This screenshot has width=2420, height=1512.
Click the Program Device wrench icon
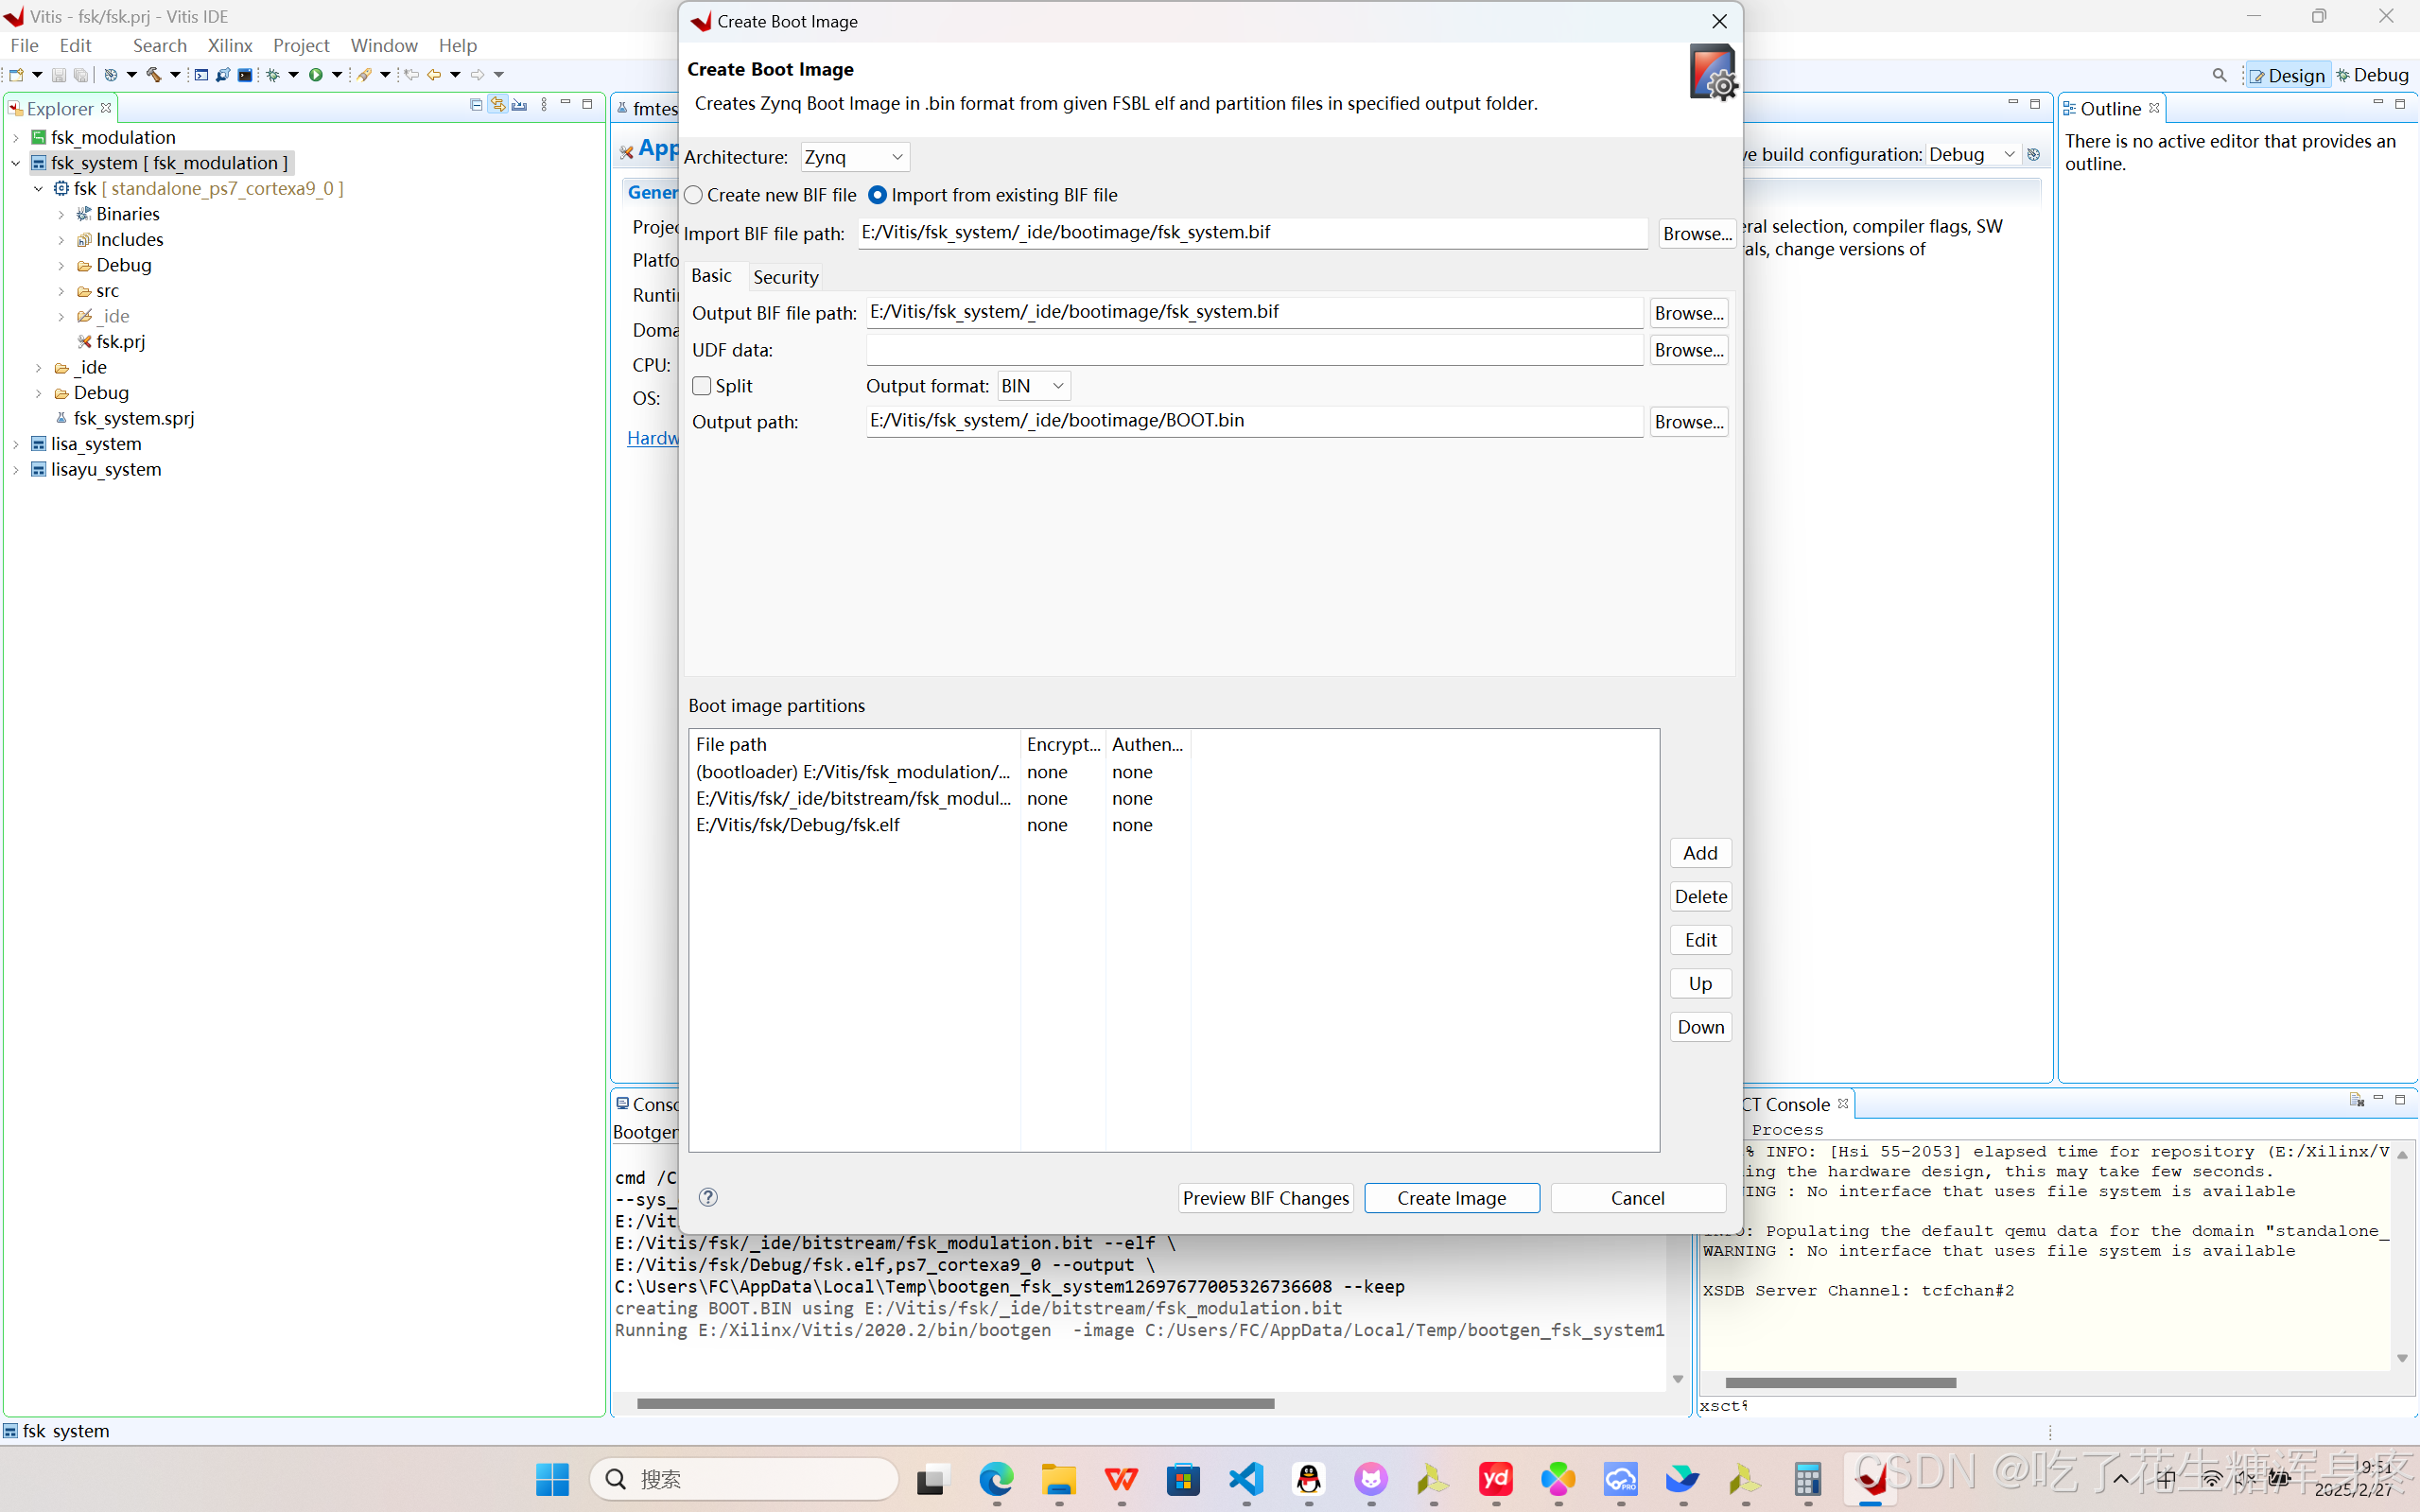[x=223, y=75]
